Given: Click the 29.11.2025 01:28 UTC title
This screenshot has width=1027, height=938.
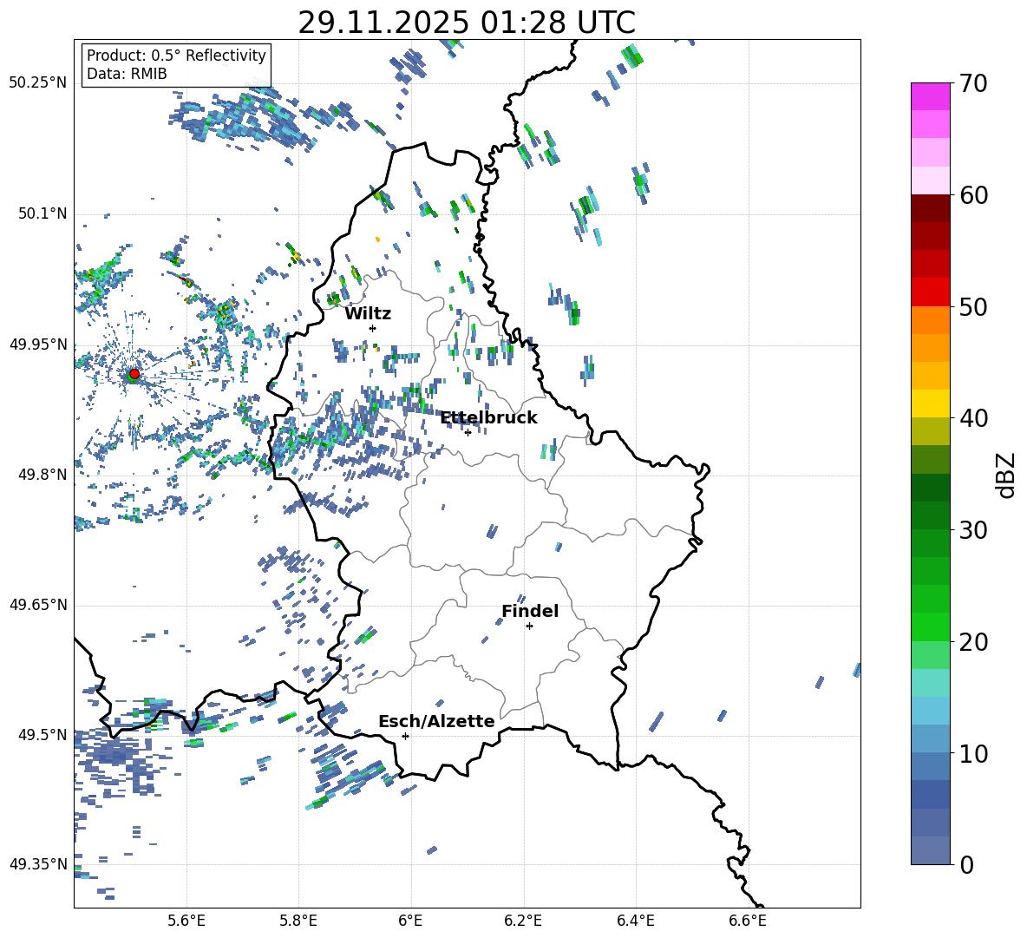Looking at the screenshot, I should coord(467,23).
